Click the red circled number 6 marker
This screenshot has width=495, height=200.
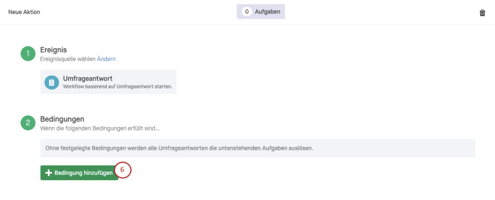coord(122,170)
